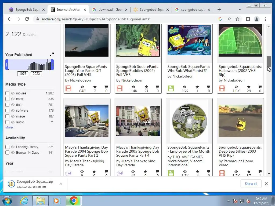Image resolution: width=275 pixels, height=206 pixels.
Task: Open the WhoBob WhatPants game thumbnail
Action: coord(189,40)
